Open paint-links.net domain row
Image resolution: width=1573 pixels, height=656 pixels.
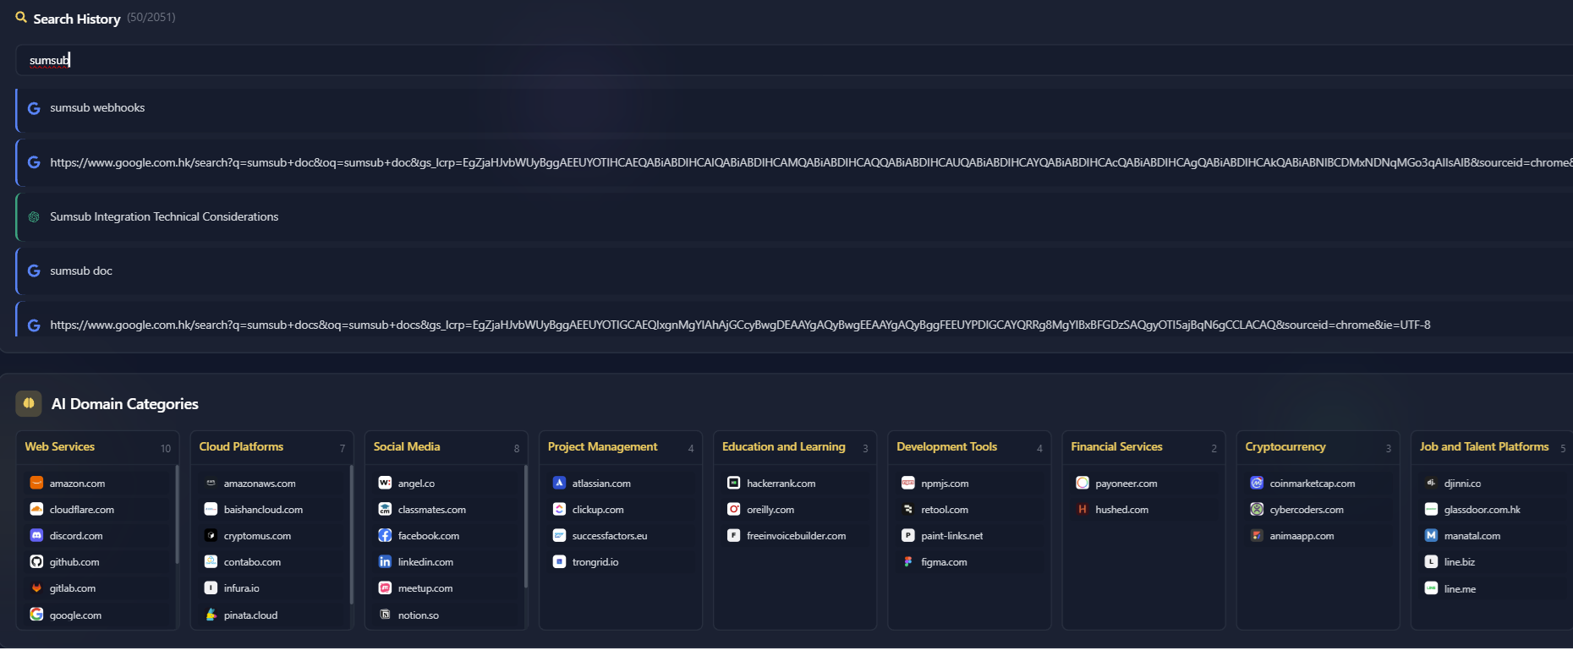[969, 536]
